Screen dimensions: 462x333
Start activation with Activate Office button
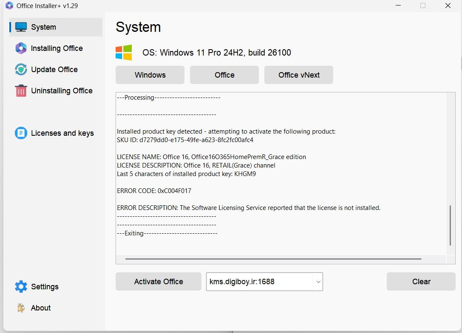point(159,282)
